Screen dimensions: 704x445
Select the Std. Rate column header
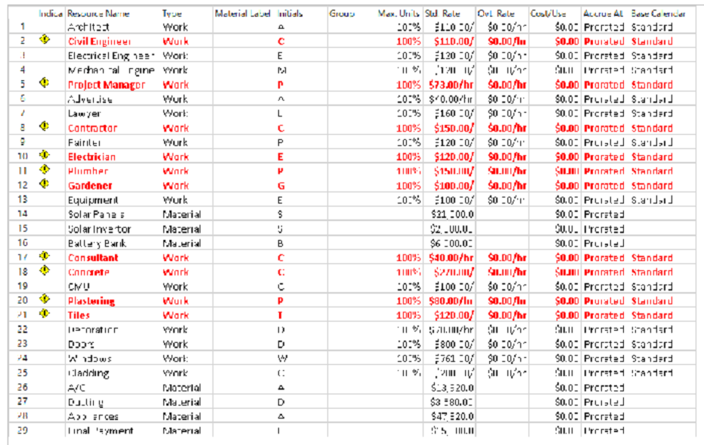(442, 14)
